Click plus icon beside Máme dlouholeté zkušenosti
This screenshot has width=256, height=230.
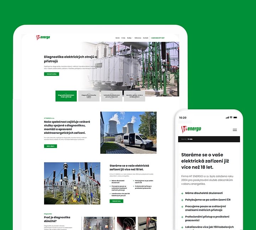point(182,193)
